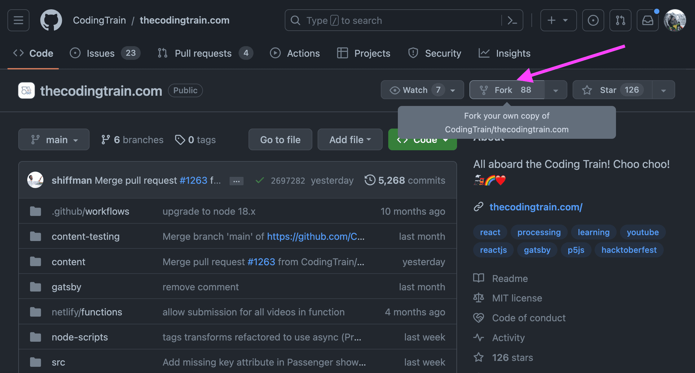Expand the Fork options dropdown arrow
This screenshot has width=695, height=373.
tap(556, 90)
